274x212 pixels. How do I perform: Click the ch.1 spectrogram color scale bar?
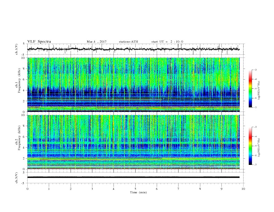coord(250,89)
